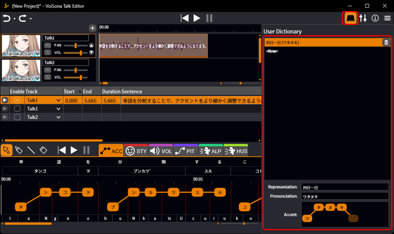Select the line tool in editing toolbar
394x234 pixels.
click(31, 150)
